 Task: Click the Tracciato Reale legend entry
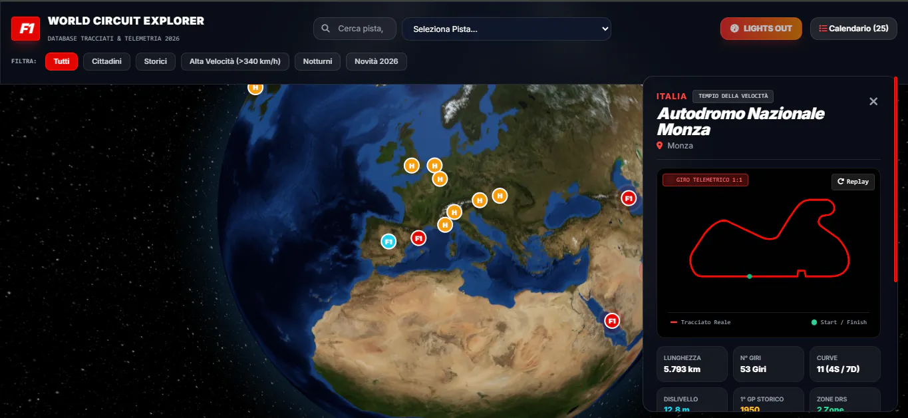[700, 322]
